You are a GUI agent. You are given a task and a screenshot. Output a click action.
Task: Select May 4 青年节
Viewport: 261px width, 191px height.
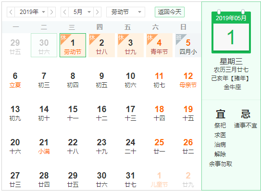pos(159,45)
